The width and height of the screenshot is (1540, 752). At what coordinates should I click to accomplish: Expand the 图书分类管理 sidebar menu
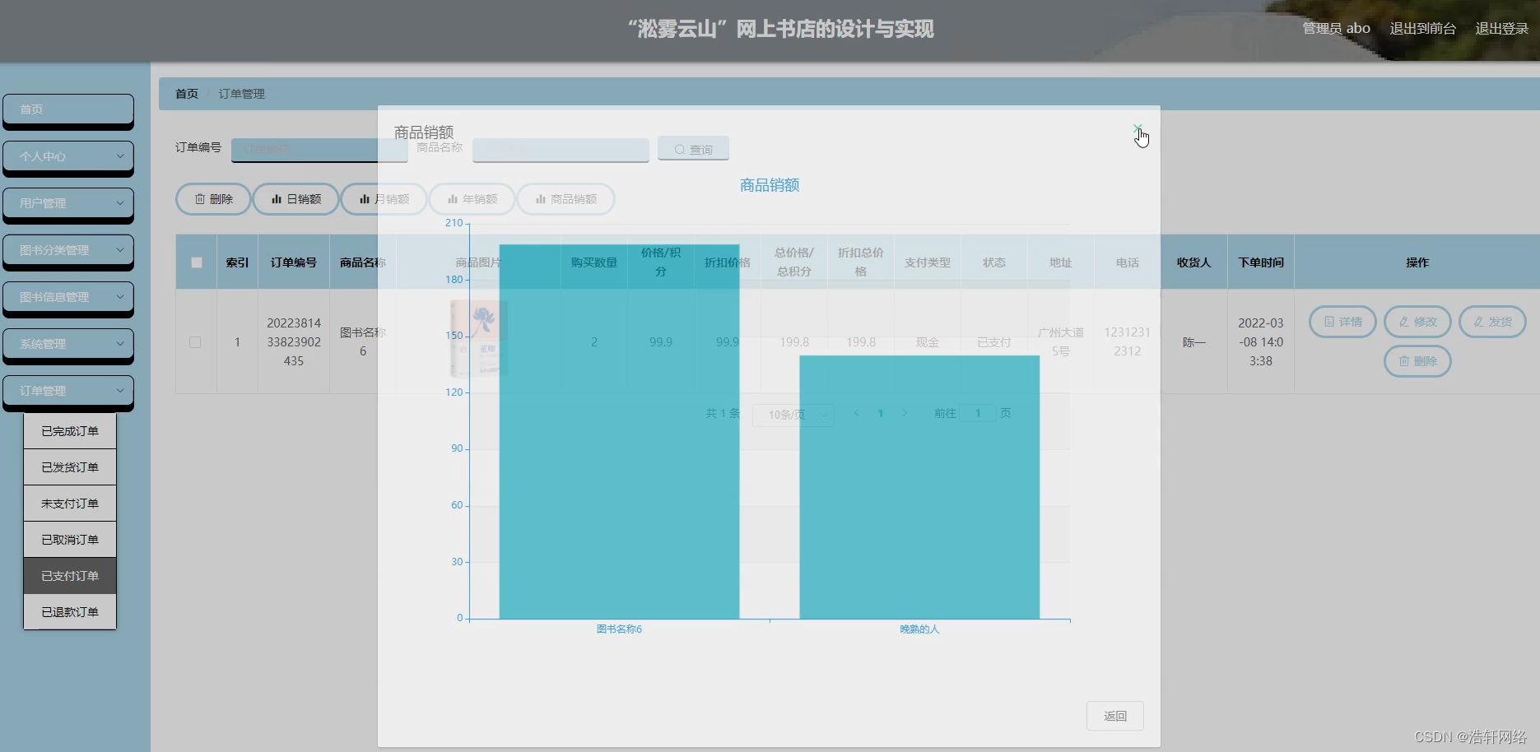point(68,250)
